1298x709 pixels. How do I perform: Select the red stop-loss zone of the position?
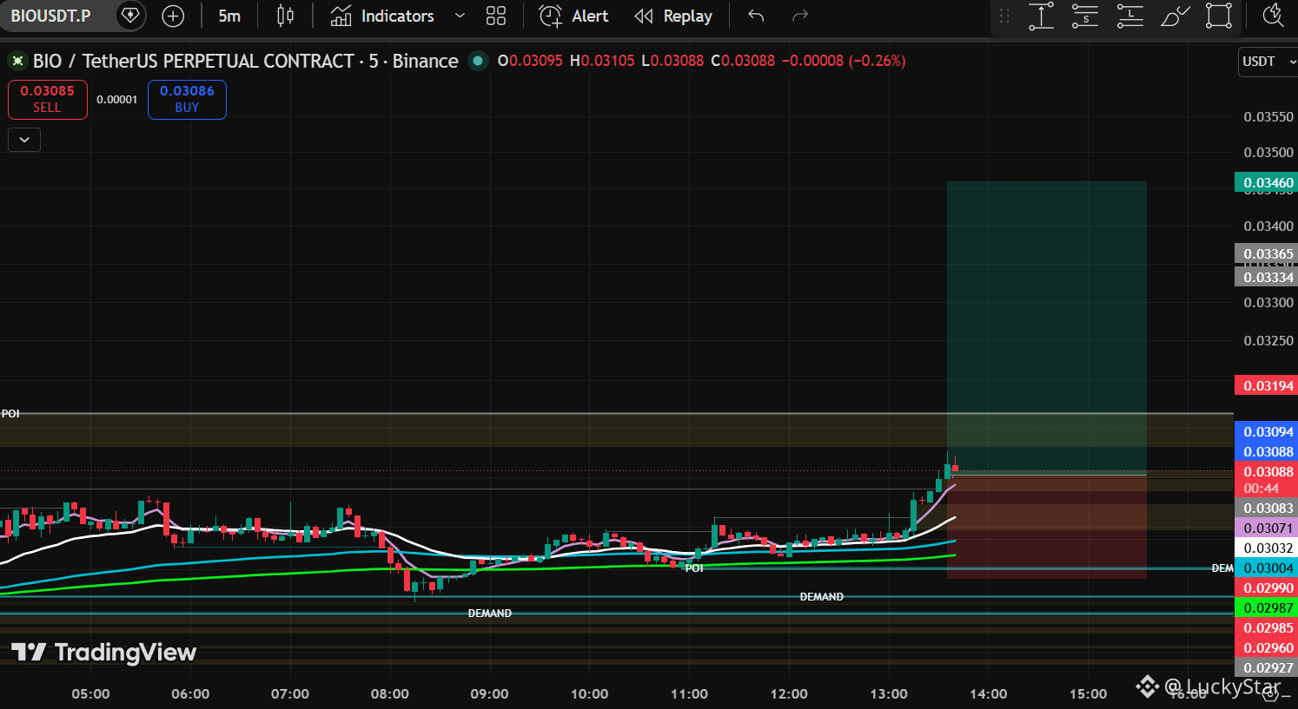pyautogui.click(x=1047, y=526)
